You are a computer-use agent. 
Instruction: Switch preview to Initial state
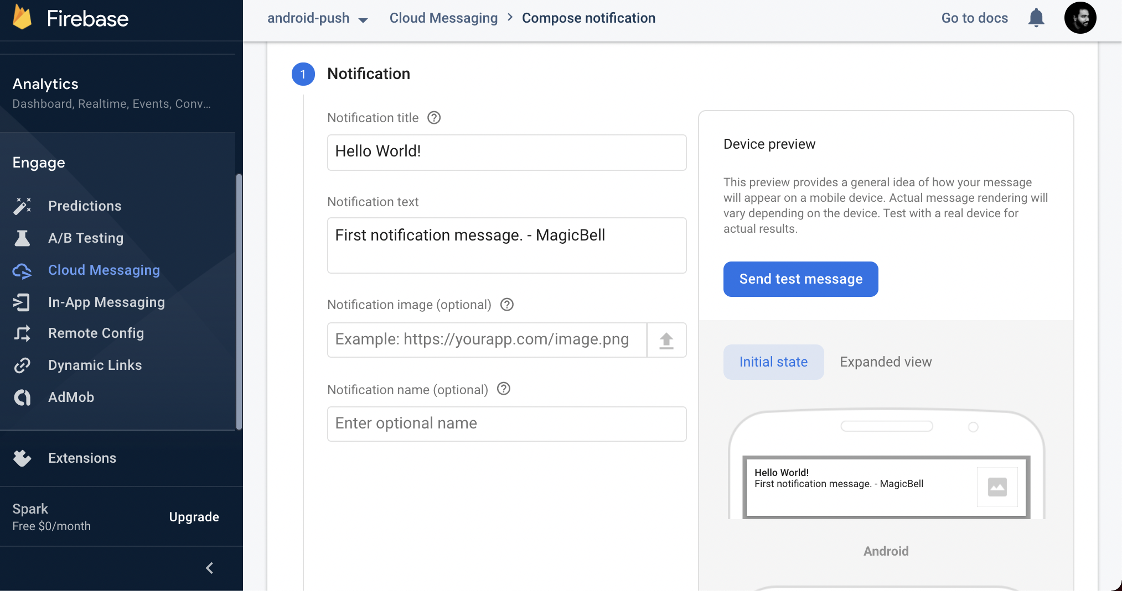[773, 362]
